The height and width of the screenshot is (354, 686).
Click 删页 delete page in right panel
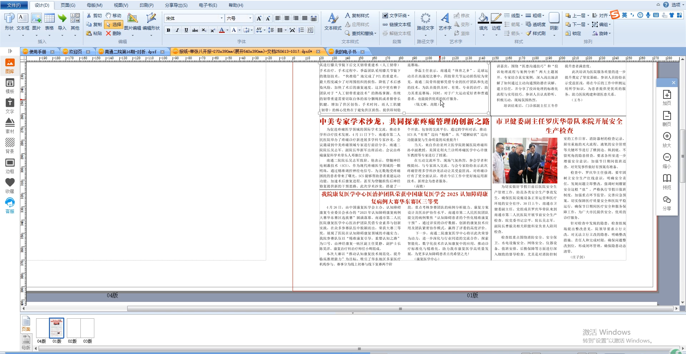pyautogui.click(x=667, y=118)
